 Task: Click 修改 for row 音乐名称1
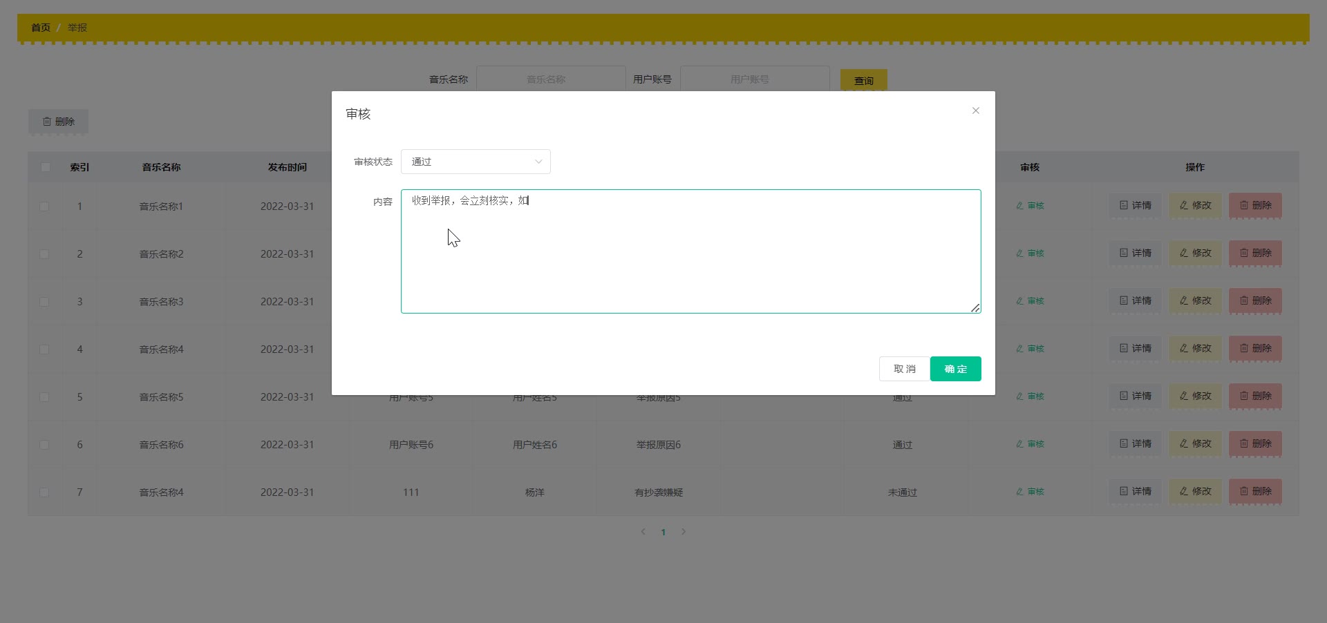[x=1195, y=205]
